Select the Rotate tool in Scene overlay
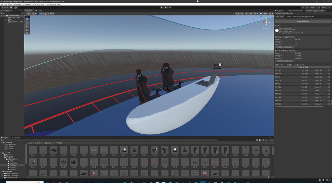 coord(27,24)
